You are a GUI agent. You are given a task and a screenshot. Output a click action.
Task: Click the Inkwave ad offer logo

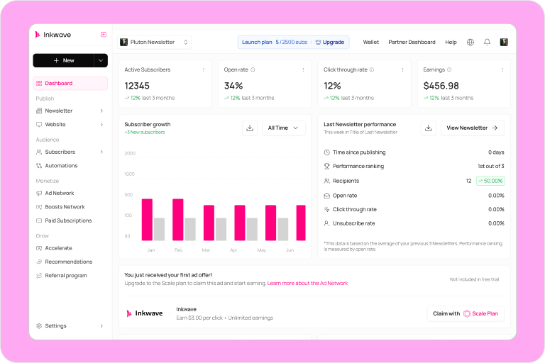coord(144,313)
